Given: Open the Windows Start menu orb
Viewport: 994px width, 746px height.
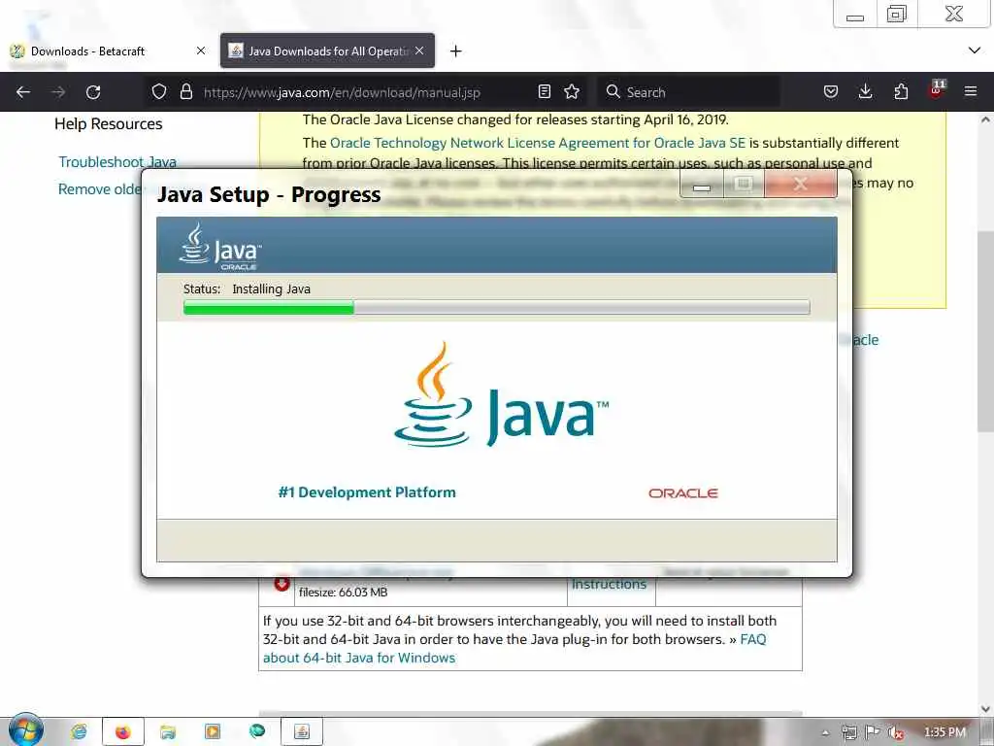Looking at the screenshot, I should [x=25, y=730].
